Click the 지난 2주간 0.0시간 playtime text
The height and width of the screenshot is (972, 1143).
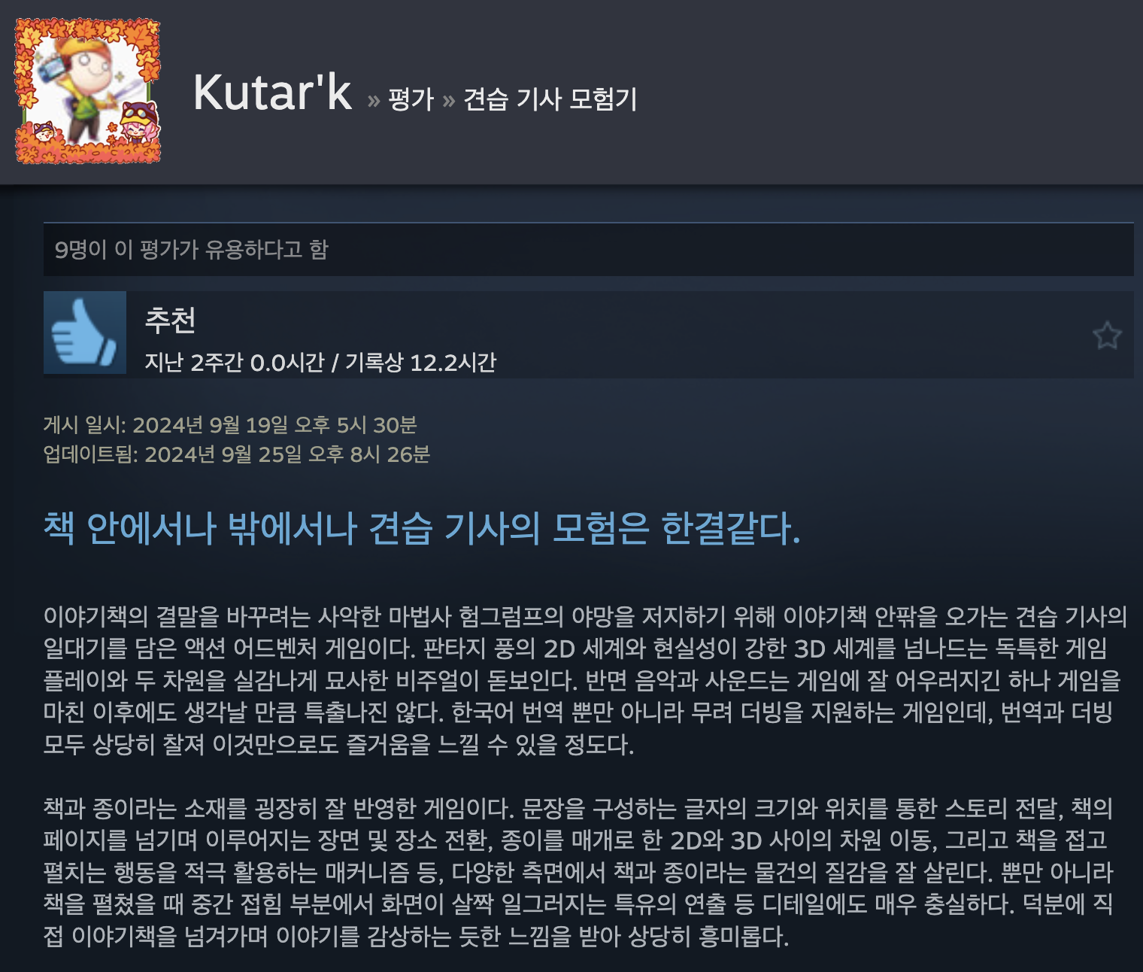click(234, 363)
